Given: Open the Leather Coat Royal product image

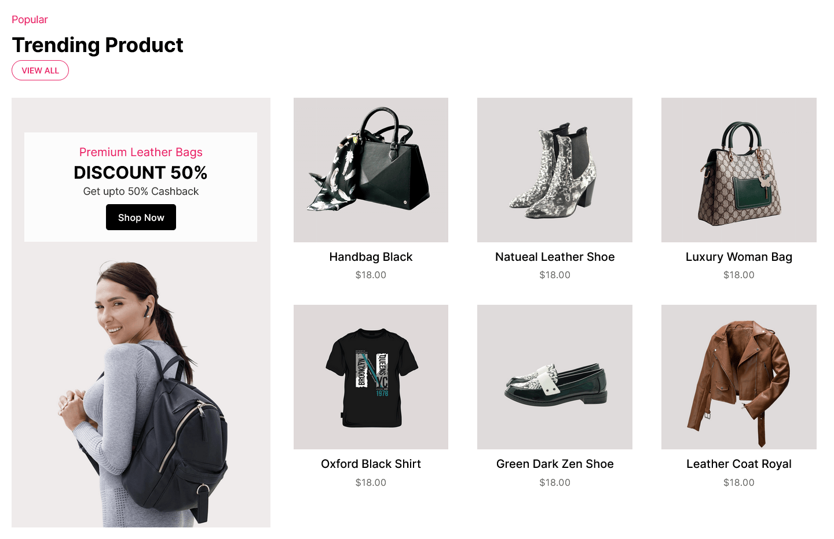Looking at the screenshot, I should (x=739, y=377).
